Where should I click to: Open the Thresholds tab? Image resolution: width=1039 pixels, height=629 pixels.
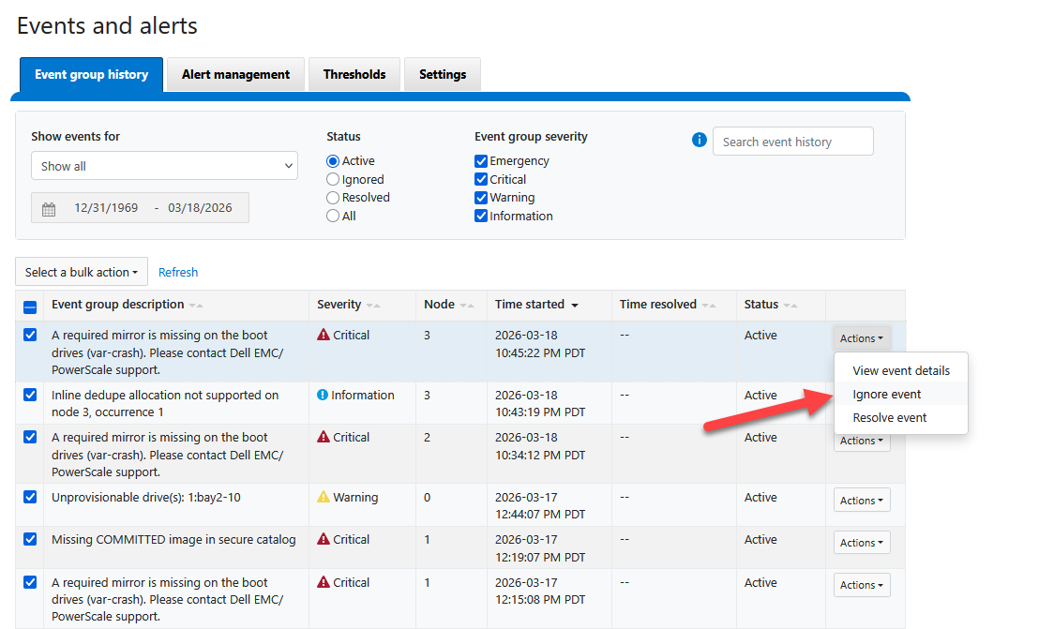(354, 75)
